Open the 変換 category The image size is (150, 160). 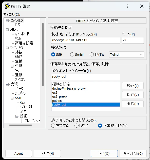pos(19,61)
